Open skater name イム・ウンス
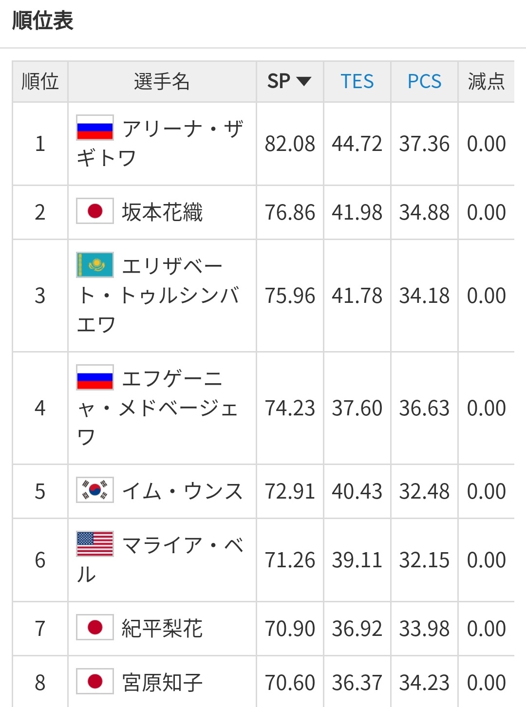 pos(182,491)
